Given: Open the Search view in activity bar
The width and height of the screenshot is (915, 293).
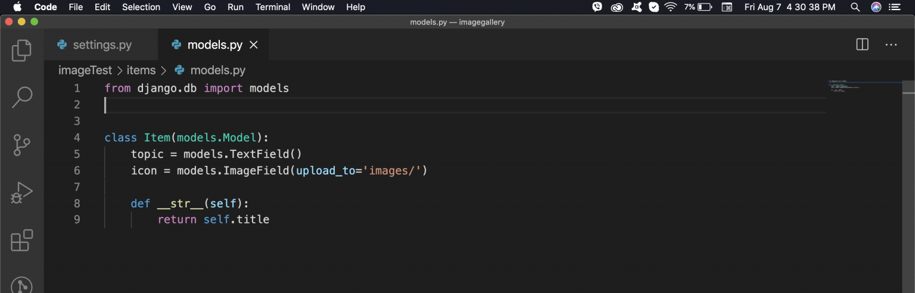Looking at the screenshot, I should [x=21, y=97].
